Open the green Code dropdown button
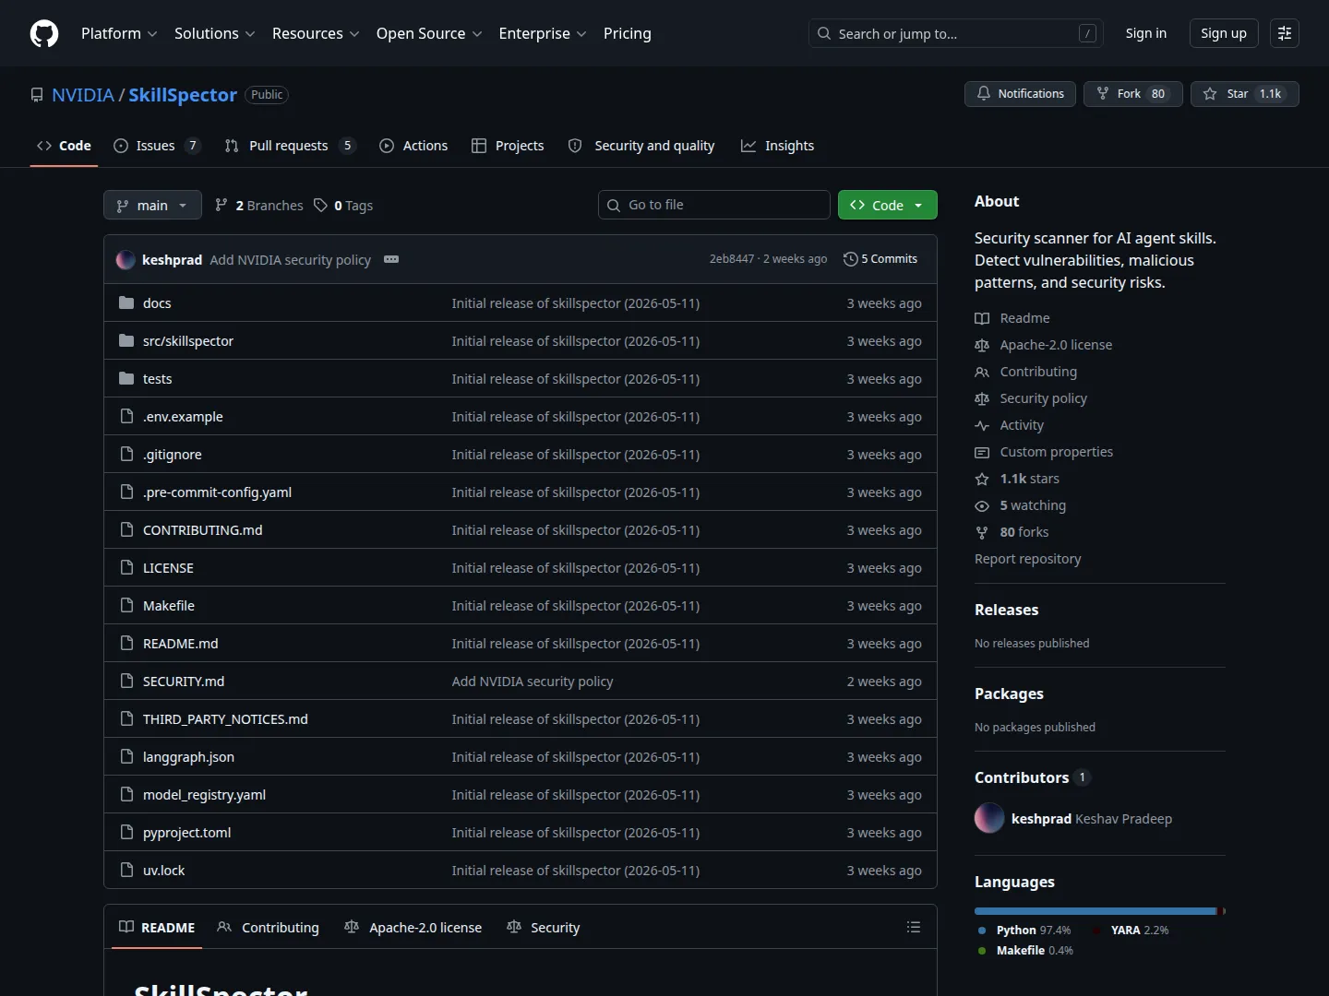This screenshot has width=1329, height=996. coord(888,205)
